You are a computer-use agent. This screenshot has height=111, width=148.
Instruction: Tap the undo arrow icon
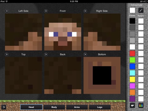pyautogui.click(x=132, y=105)
